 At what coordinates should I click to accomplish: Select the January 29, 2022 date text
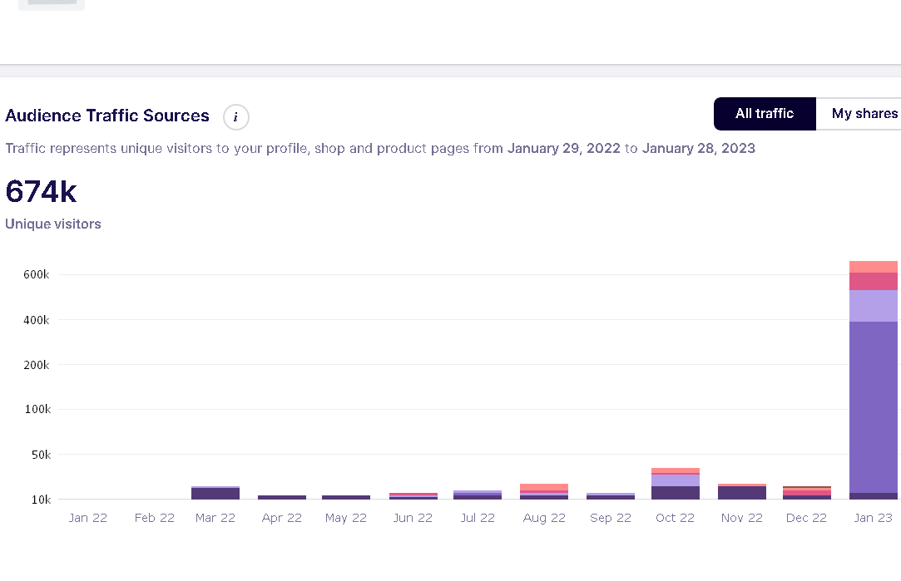point(563,148)
